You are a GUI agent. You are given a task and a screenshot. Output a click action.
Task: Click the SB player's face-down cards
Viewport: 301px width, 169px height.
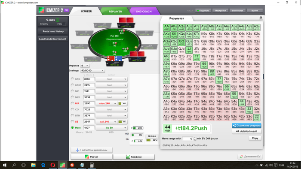click(137, 54)
